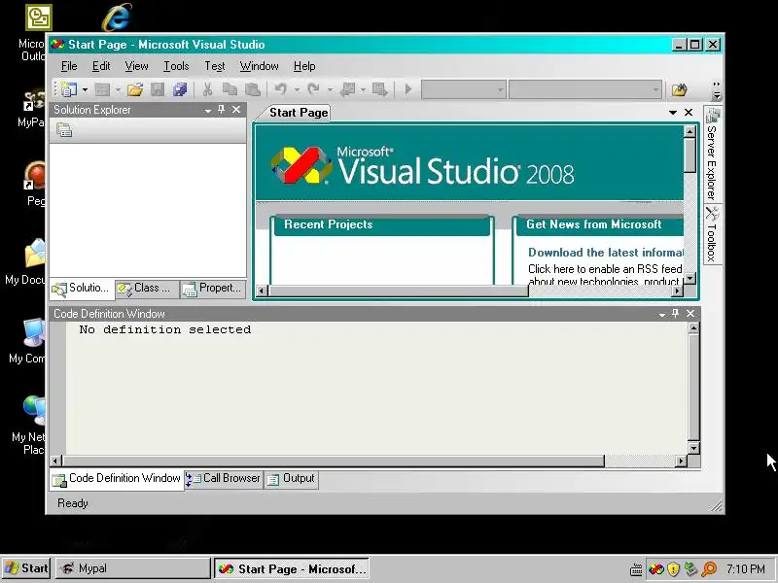This screenshot has width=778, height=583.
Task: Open the active files dropdown arrow
Action: point(673,113)
